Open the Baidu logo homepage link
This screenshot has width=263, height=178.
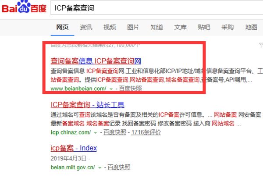click(x=24, y=7)
